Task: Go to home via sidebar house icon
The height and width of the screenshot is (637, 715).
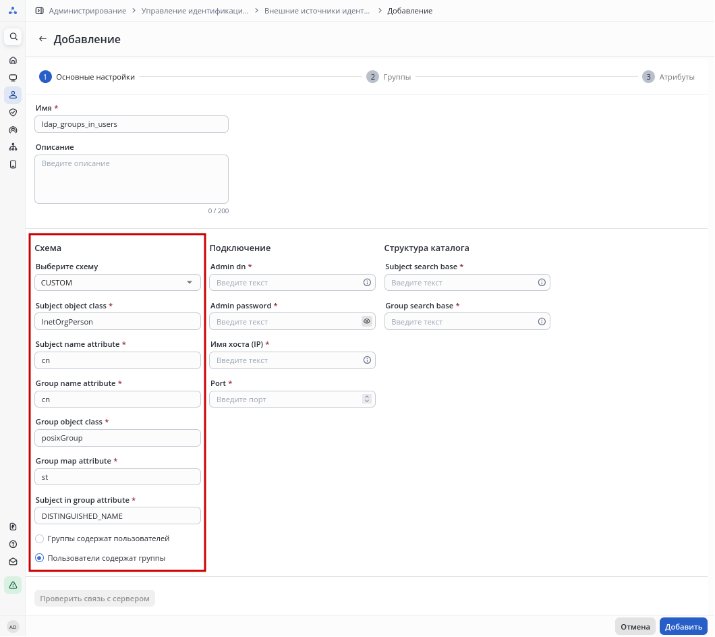Action: (13, 60)
